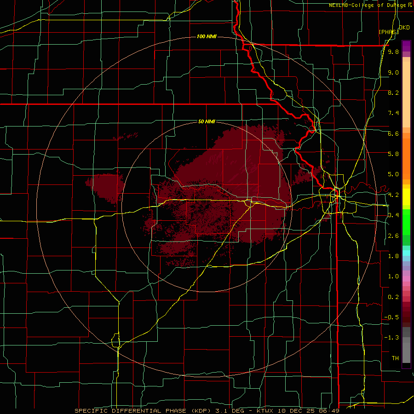Select the 6.6 value on the color scale
Screen dimensions: 414x414
pos(393,133)
